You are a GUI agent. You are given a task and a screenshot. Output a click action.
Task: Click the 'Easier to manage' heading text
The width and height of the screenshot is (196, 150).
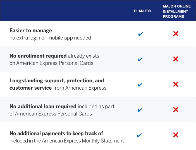tap(31, 31)
